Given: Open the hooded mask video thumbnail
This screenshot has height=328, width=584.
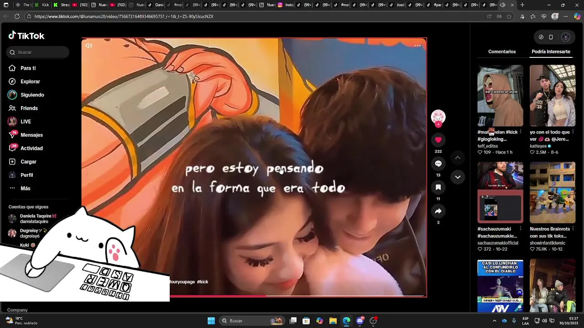Looking at the screenshot, I should click(500, 96).
